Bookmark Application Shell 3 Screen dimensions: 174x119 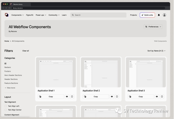(162, 97)
